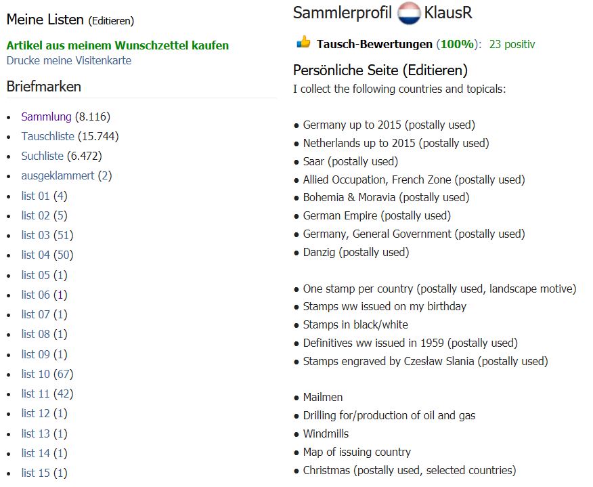Image resolution: width=593 pixels, height=487 pixels.
Task: Open the ausgeklammert list
Action: (x=58, y=175)
